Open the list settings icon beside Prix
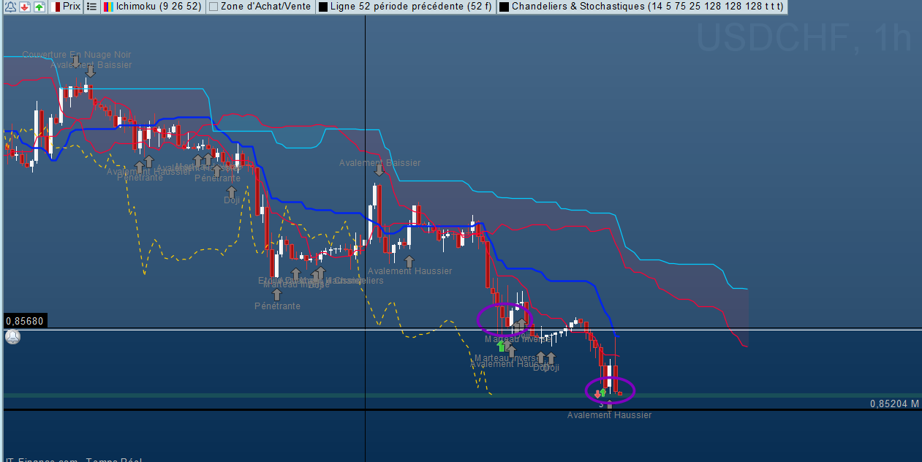 (x=91, y=7)
